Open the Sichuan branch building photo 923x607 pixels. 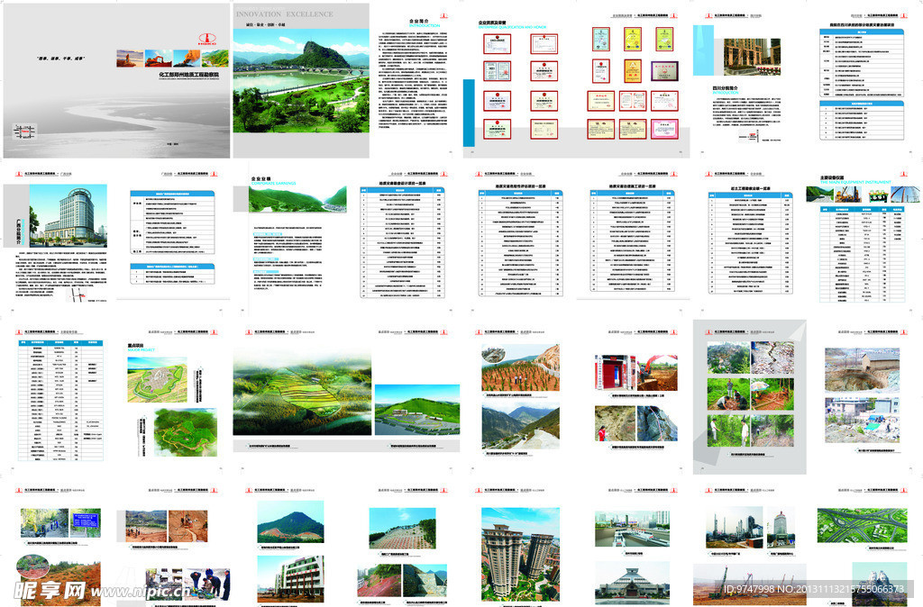(x=752, y=57)
